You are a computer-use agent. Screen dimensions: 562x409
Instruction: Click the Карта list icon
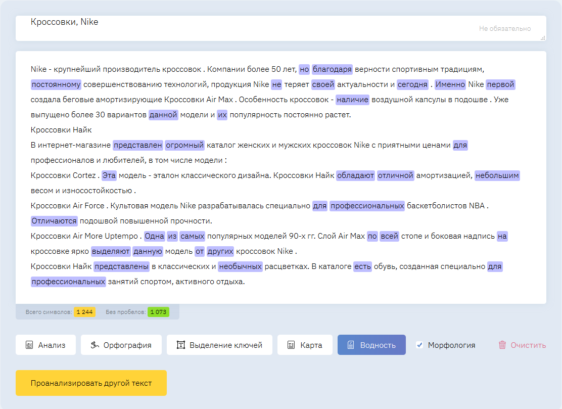[291, 345]
